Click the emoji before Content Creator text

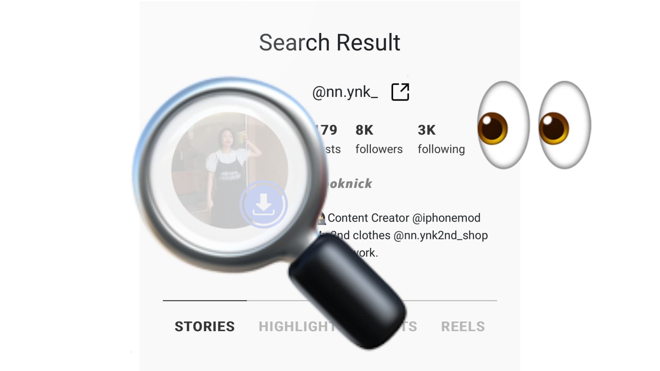321,218
